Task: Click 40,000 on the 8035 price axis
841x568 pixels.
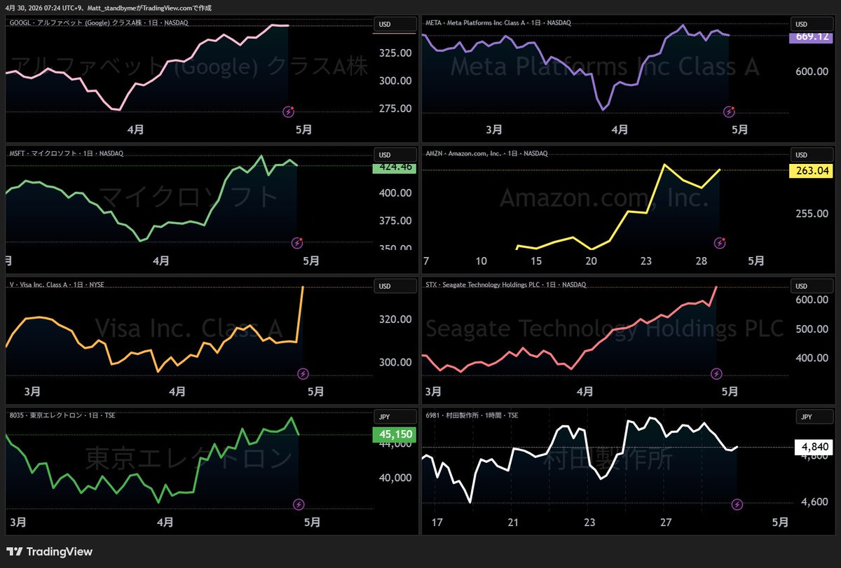Action: click(394, 478)
